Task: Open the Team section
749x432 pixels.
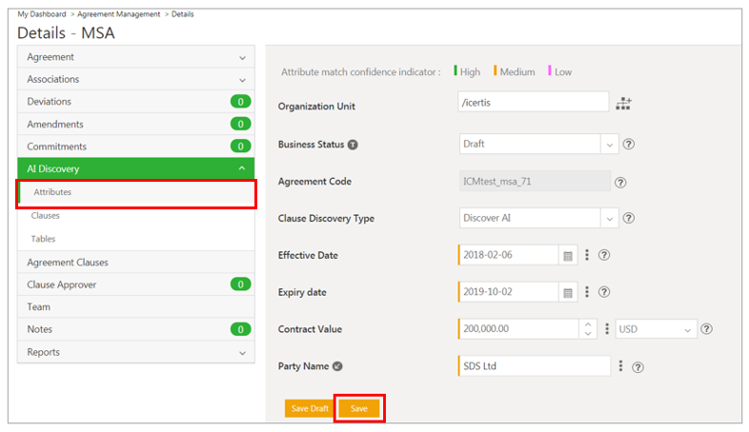Action: 136,307
